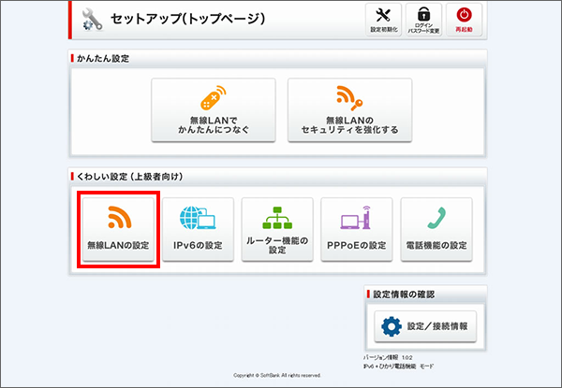
Task: Click the 設定初期化 tools icon button
Action: (383, 20)
